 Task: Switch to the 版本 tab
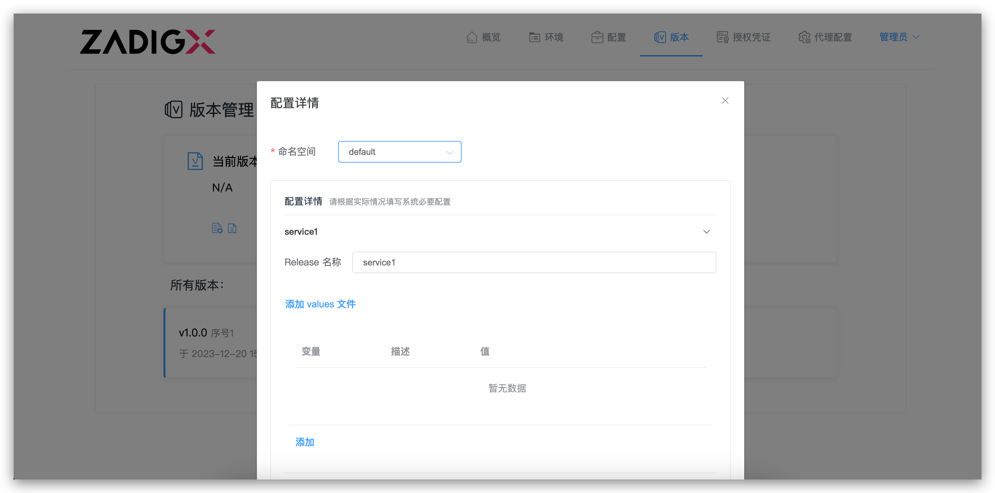click(679, 38)
